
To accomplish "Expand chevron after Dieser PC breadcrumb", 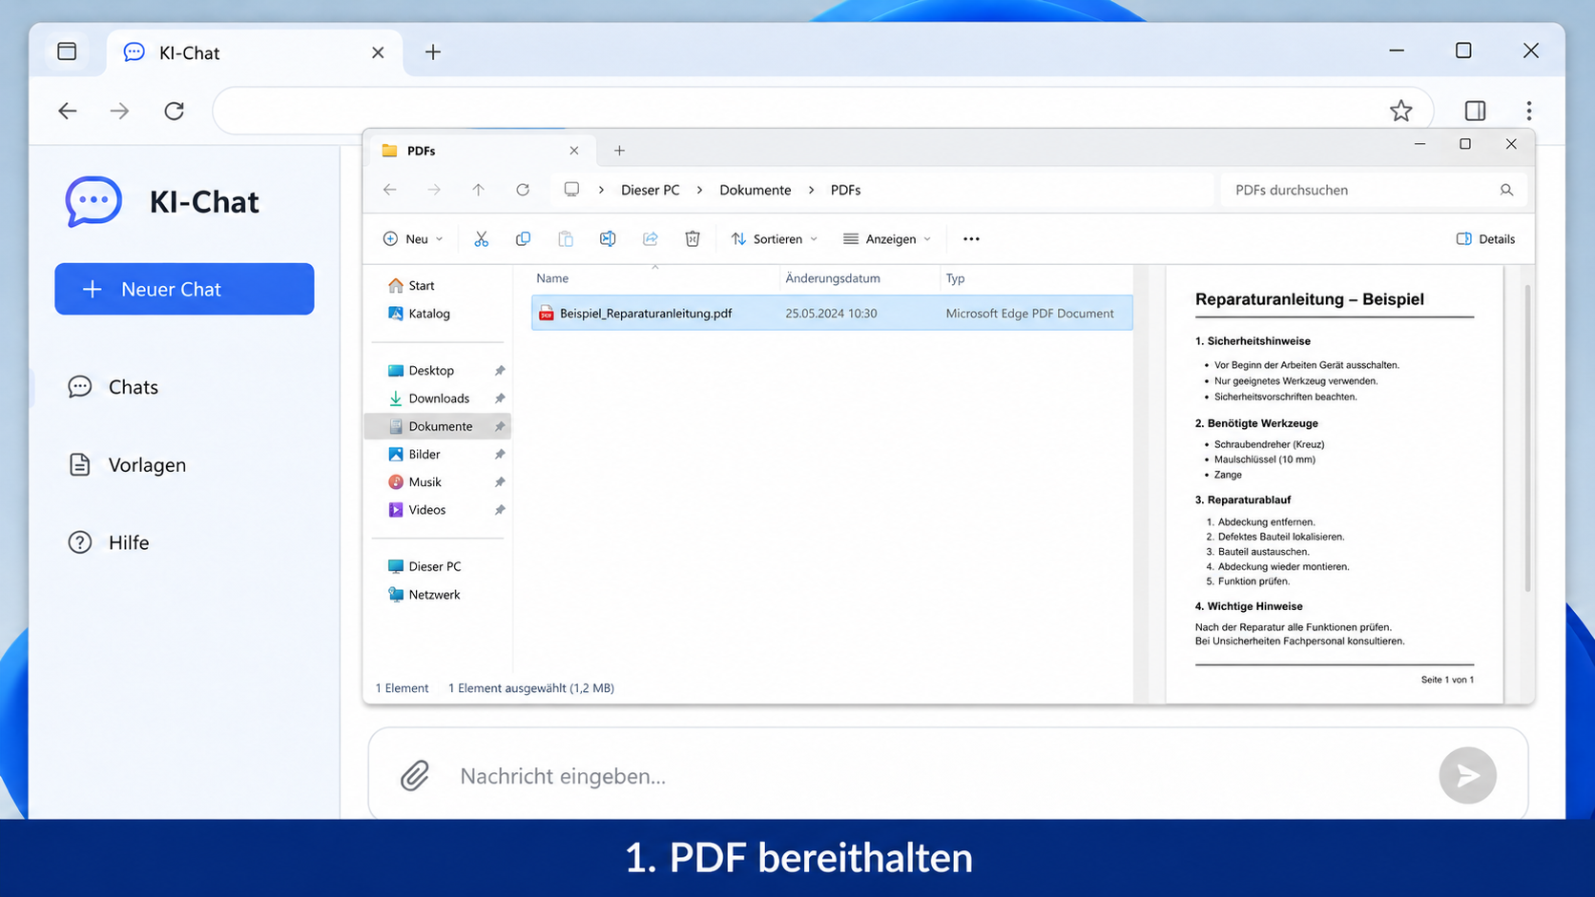I will pyautogui.click(x=699, y=190).
